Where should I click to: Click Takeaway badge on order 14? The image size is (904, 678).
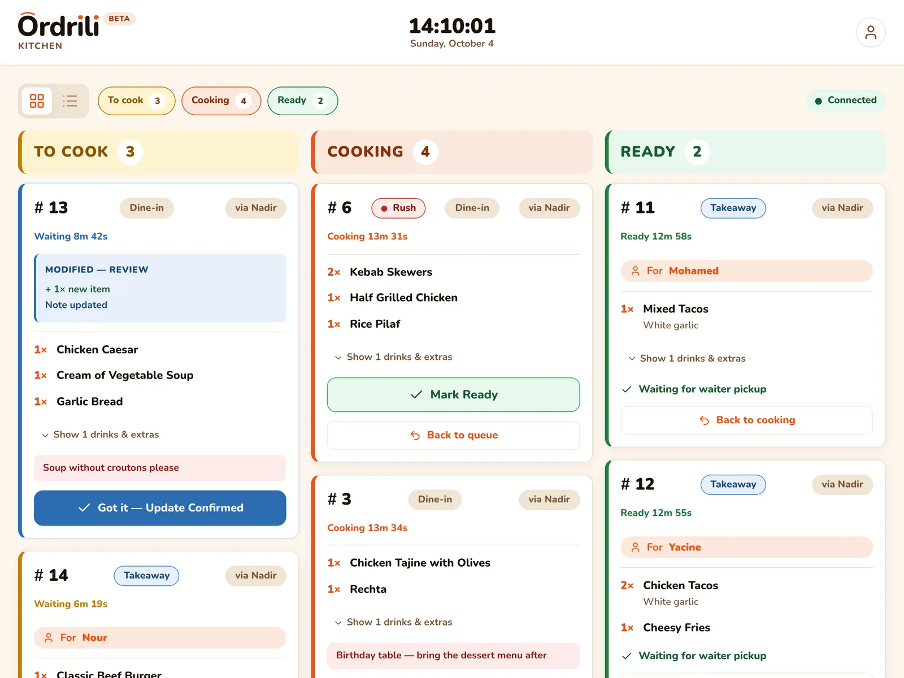(x=146, y=576)
